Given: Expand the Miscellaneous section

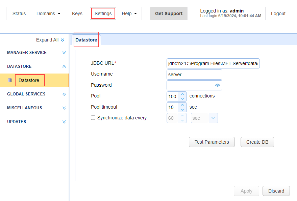Looking at the screenshot, I should coord(64,108).
